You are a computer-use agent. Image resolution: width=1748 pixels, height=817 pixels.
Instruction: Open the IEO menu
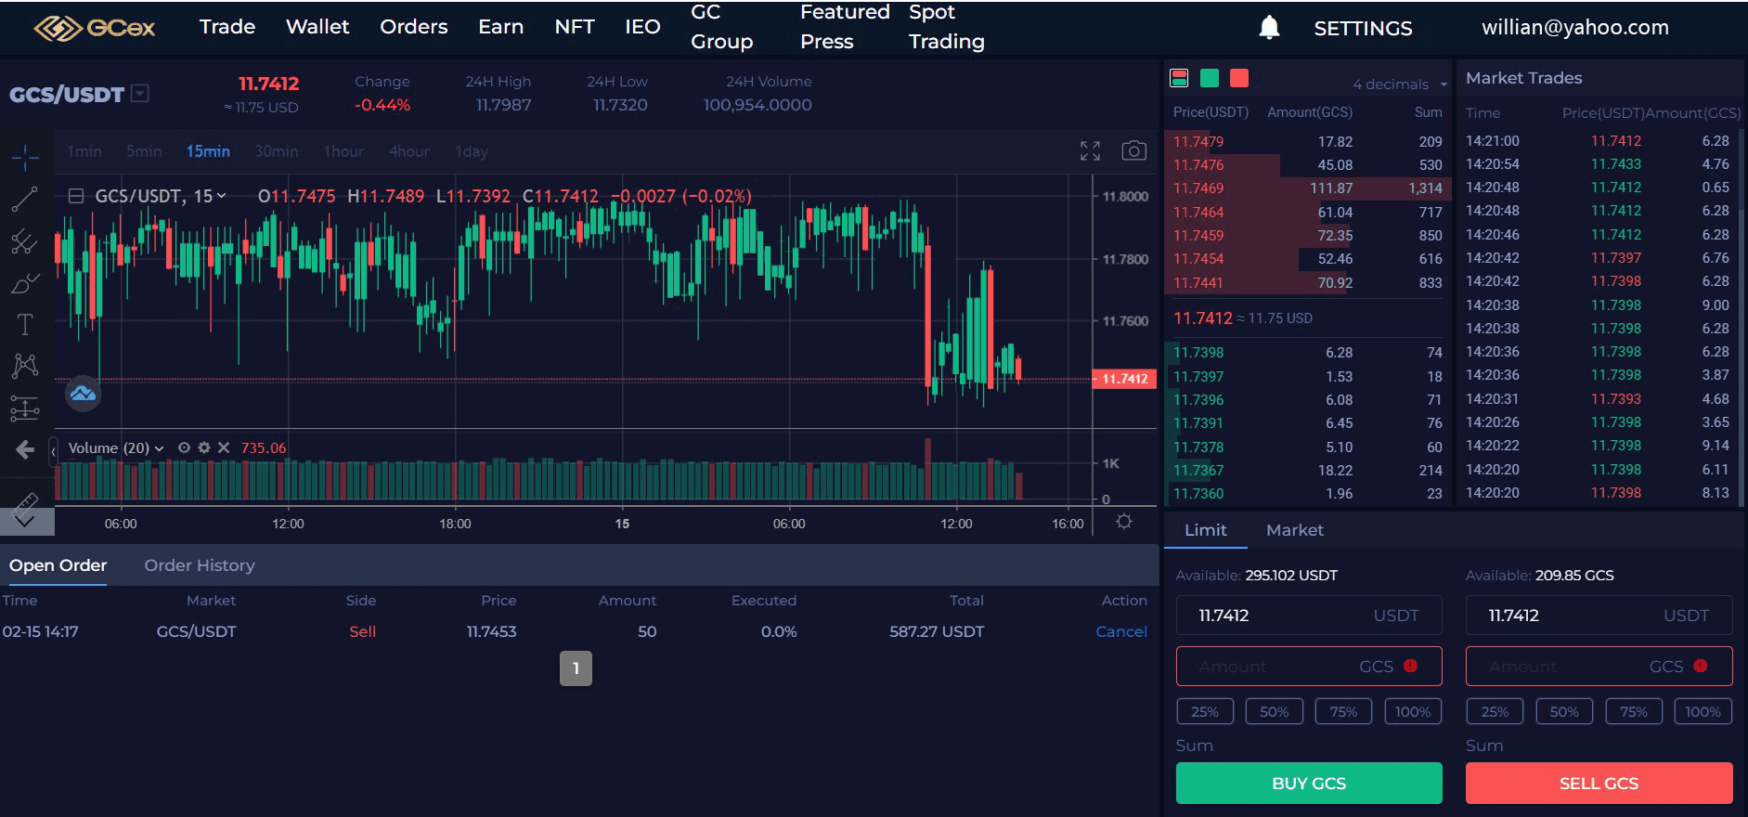(642, 26)
